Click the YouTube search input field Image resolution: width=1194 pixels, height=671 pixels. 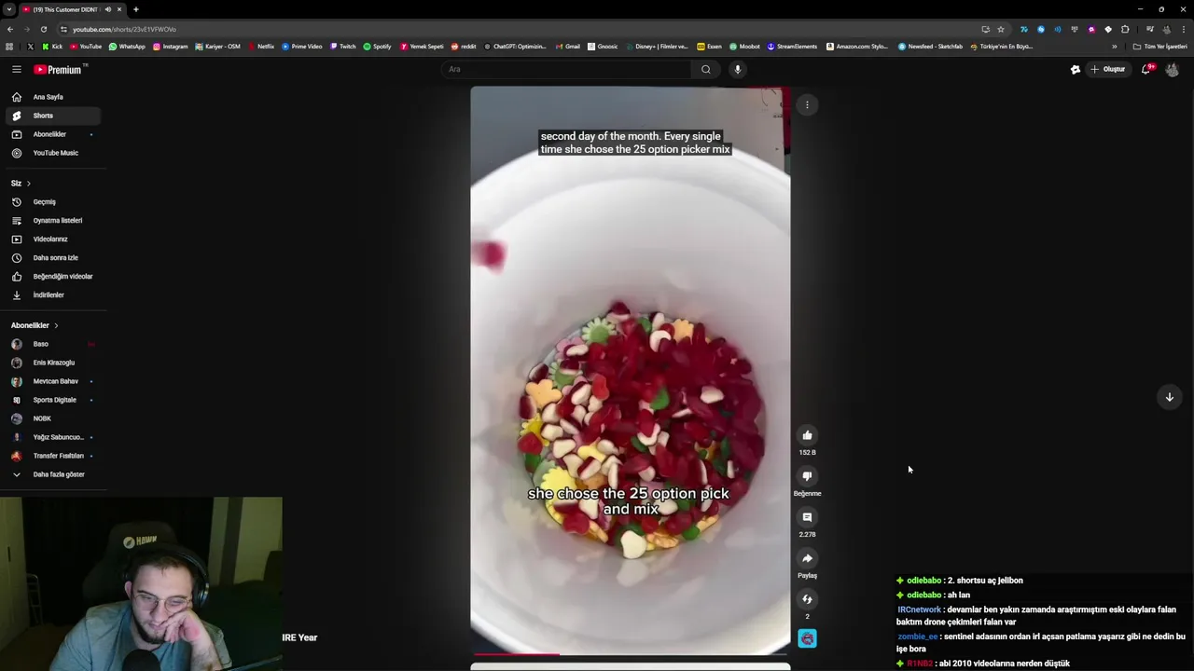pos(567,69)
